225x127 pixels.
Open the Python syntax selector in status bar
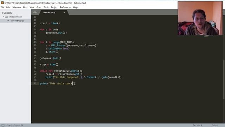click(x=215, y=125)
